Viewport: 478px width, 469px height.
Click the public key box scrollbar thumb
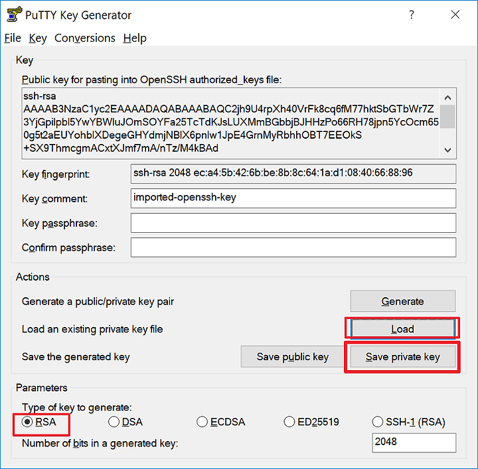447,117
